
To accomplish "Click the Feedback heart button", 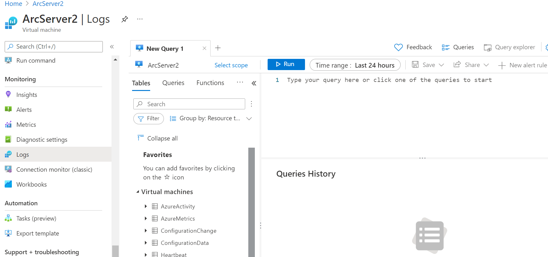I will click(x=413, y=47).
